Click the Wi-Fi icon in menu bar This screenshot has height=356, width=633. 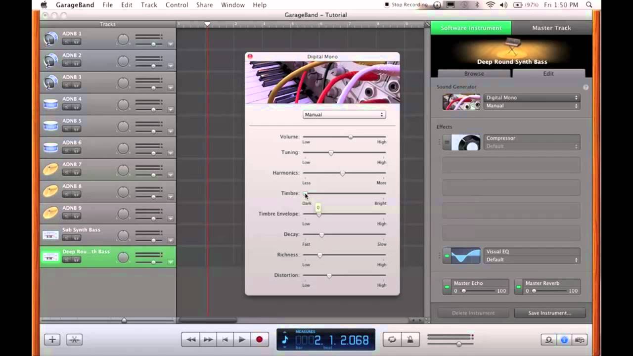490,5
